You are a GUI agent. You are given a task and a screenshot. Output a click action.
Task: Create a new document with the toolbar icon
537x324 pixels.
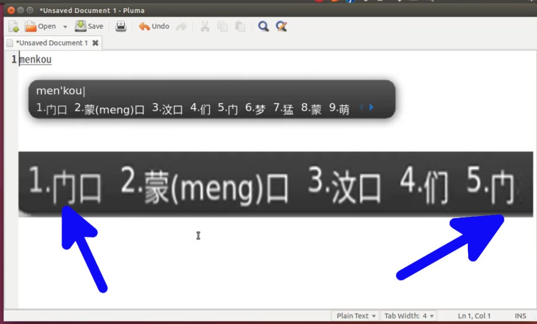pos(14,26)
